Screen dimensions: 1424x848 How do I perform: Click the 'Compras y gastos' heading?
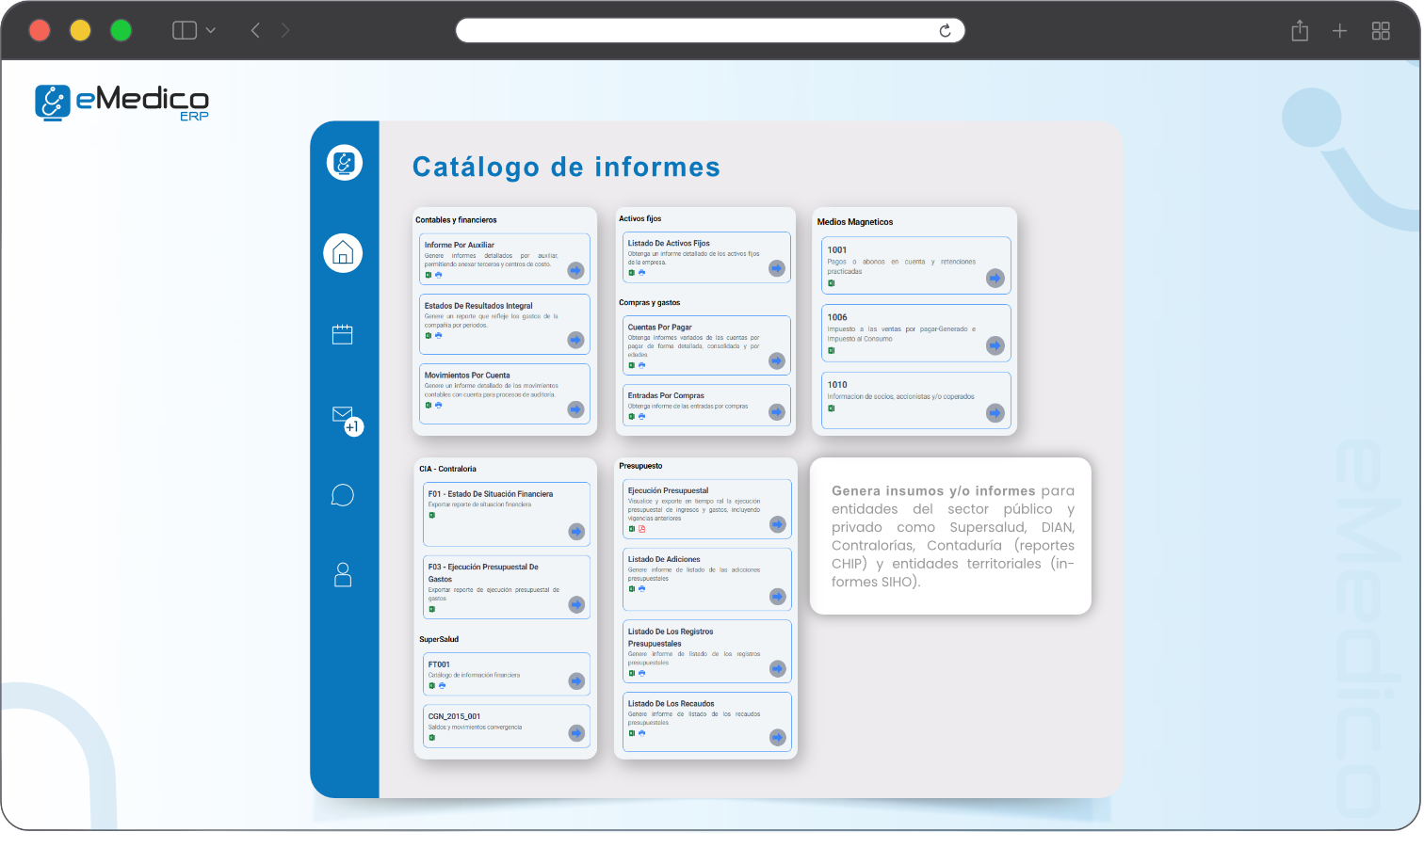[x=650, y=303]
